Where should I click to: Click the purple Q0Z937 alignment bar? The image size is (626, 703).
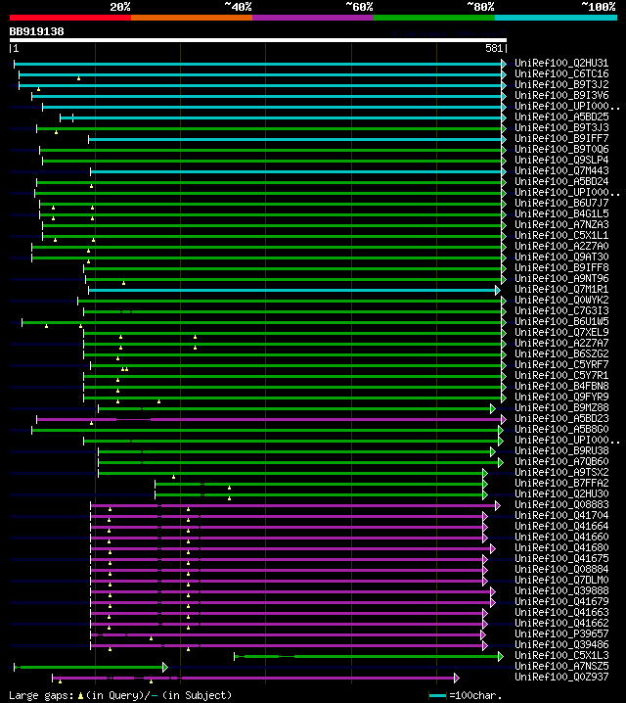255,678
